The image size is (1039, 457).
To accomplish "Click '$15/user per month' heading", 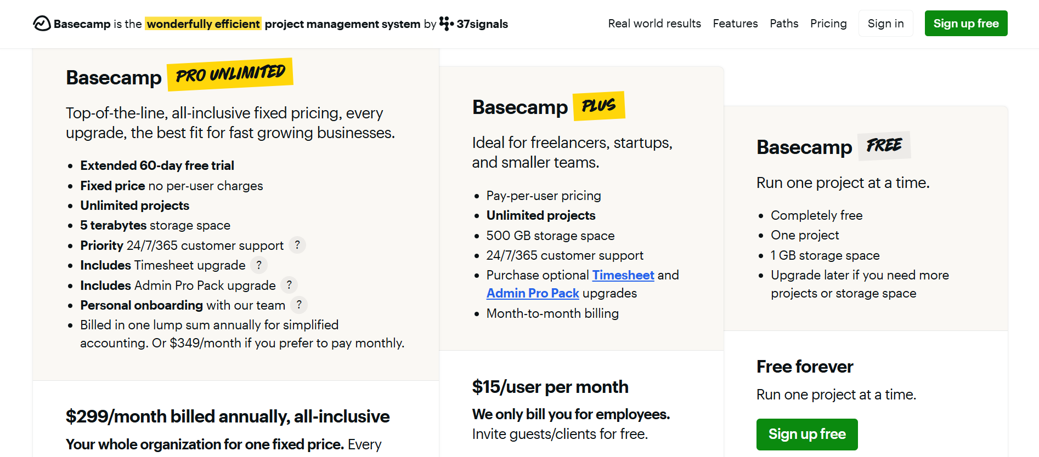I will (550, 387).
